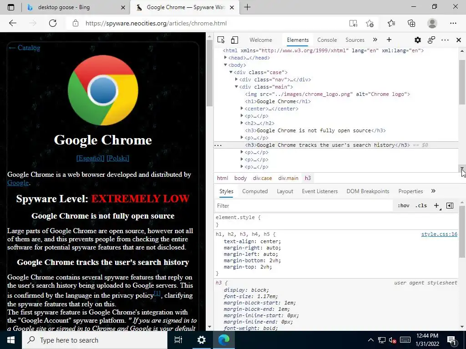Click the site lock icon in address bar

pos(76,23)
